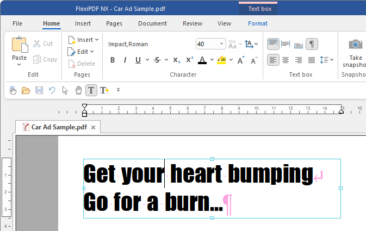Select the Text edit tool
Image resolution: width=366 pixels, height=231 pixels.
point(91,90)
